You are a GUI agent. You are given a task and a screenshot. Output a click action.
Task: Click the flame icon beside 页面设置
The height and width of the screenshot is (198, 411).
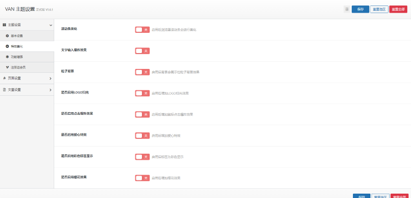click(4, 78)
